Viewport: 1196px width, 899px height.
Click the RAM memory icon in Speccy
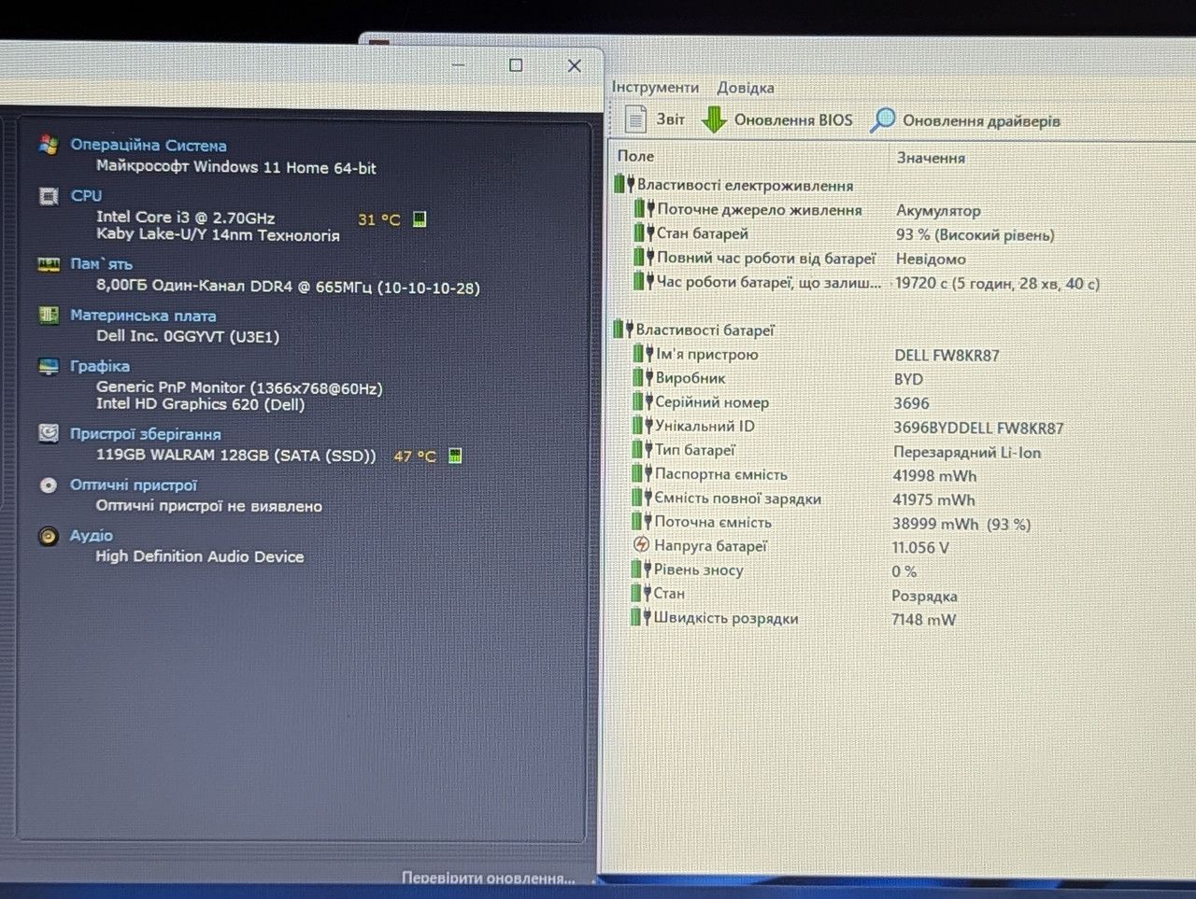(49, 264)
